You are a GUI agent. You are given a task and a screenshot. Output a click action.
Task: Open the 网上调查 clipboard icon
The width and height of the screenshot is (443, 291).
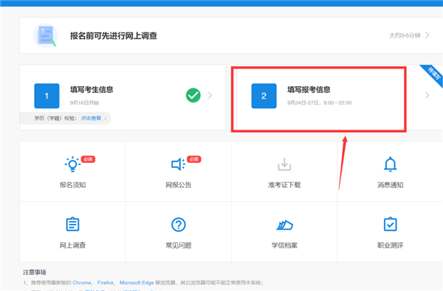(x=72, y=224)
